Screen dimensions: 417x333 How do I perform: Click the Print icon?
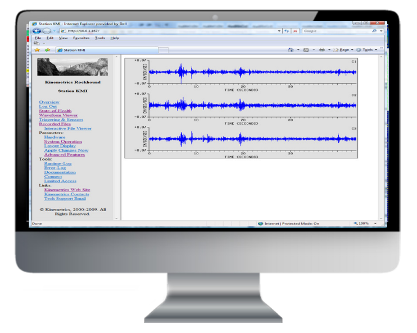click(x=322, y=50)
